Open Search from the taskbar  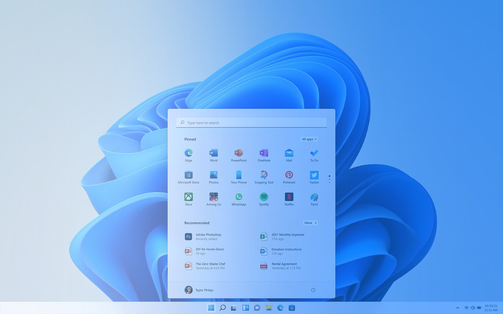click(223, 308)
